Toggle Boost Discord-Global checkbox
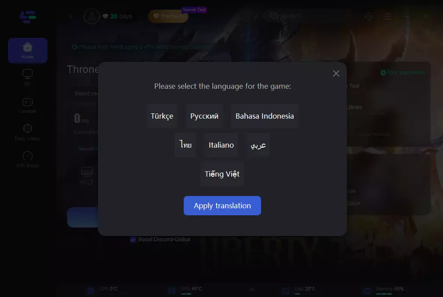The height and width of the screenshot is (297, 443). click(133, 239)
